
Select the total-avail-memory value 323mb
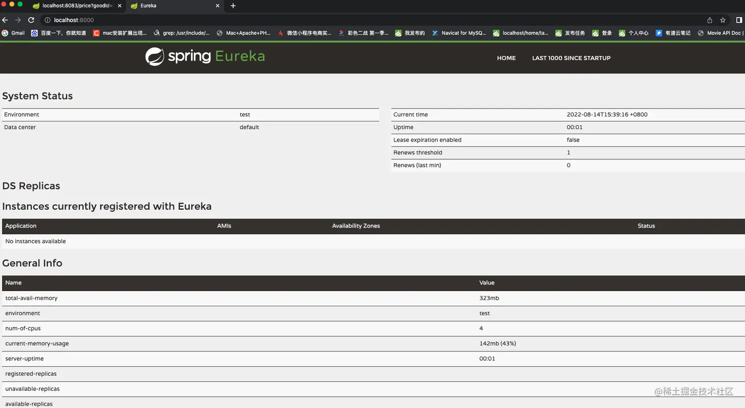pos(489,298)
